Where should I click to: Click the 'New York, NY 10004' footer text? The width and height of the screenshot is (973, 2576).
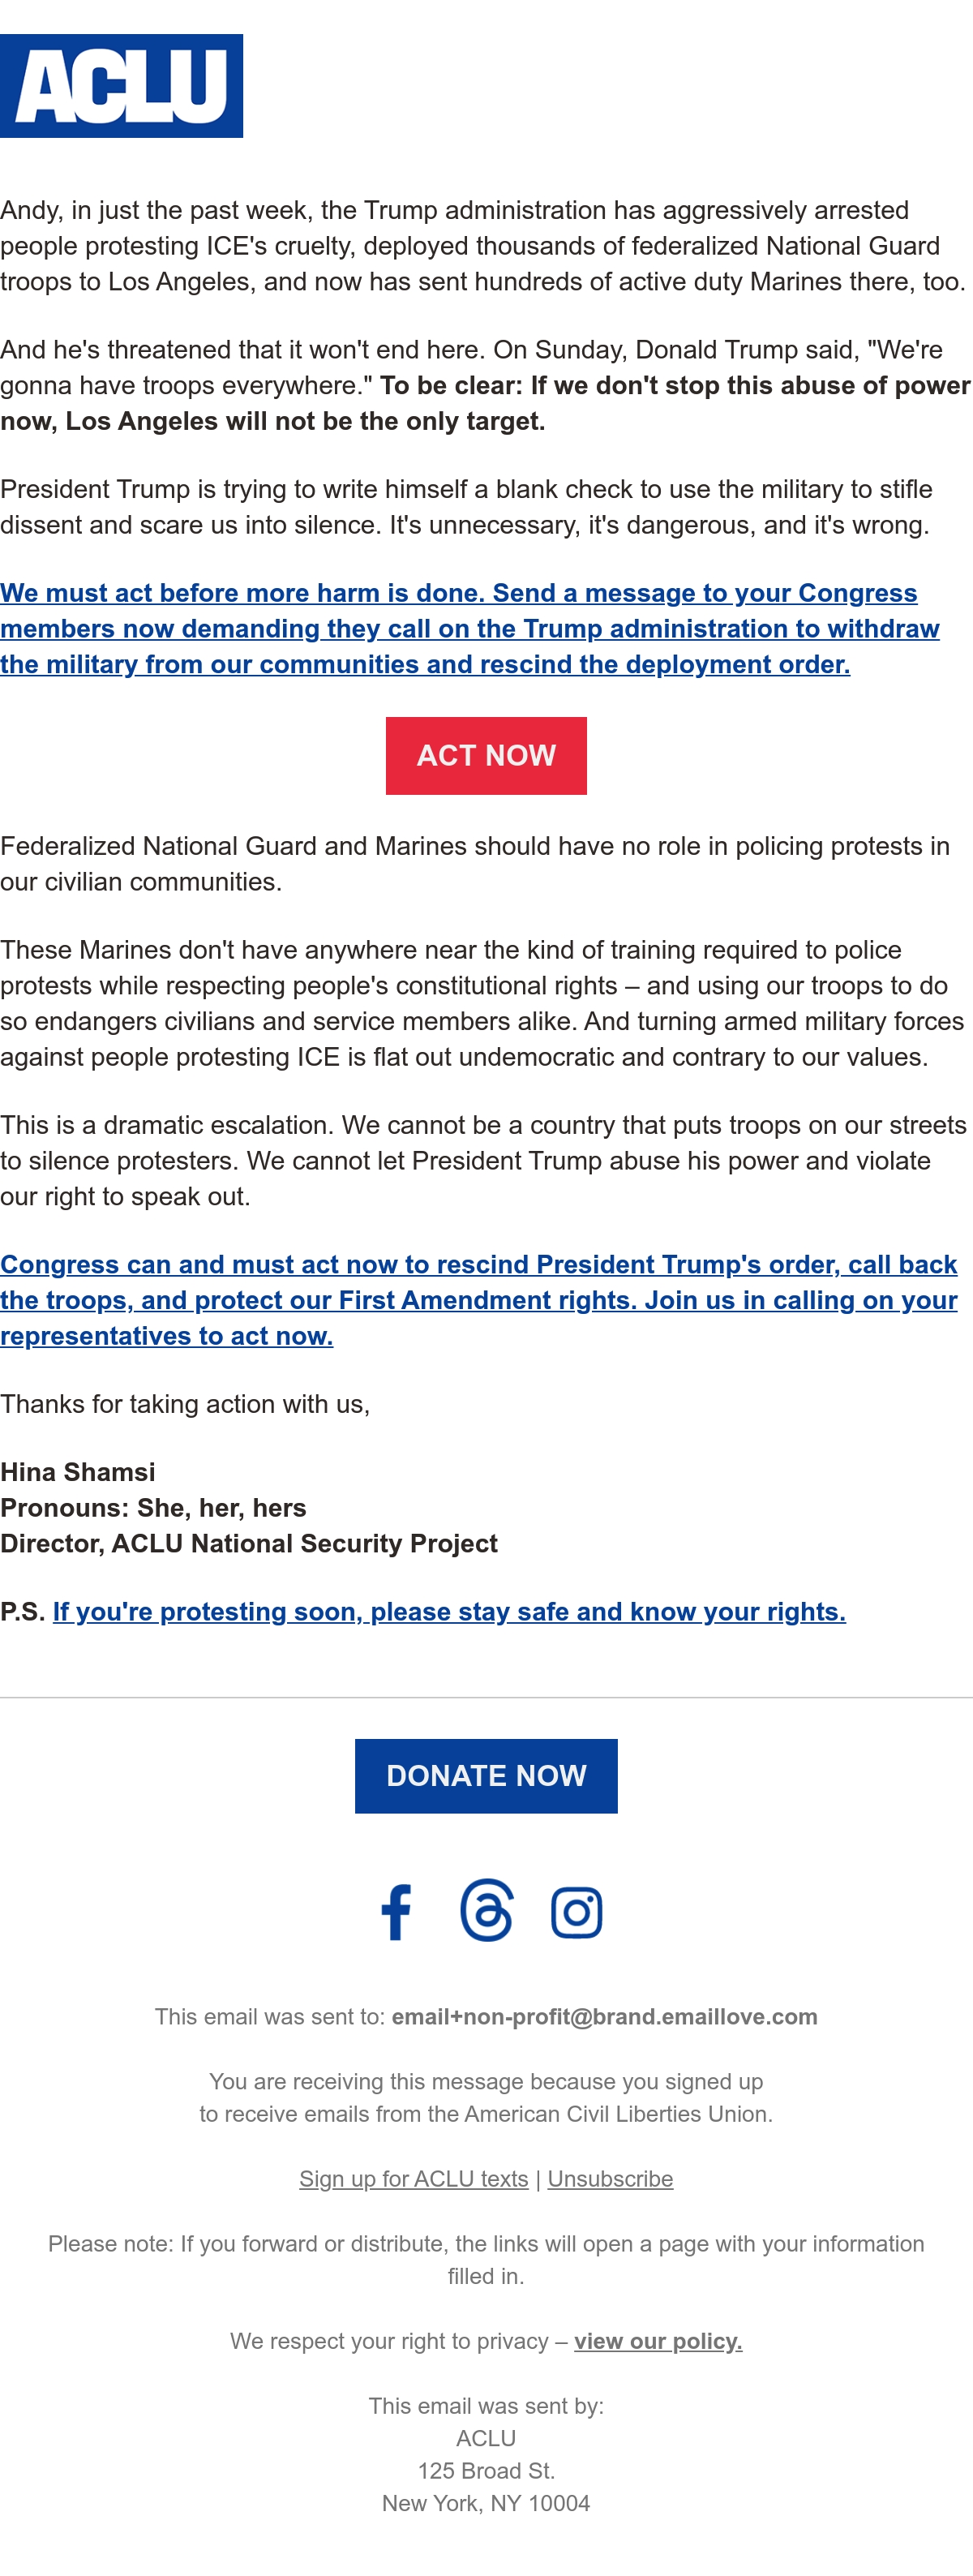(x=486, y=2503)
